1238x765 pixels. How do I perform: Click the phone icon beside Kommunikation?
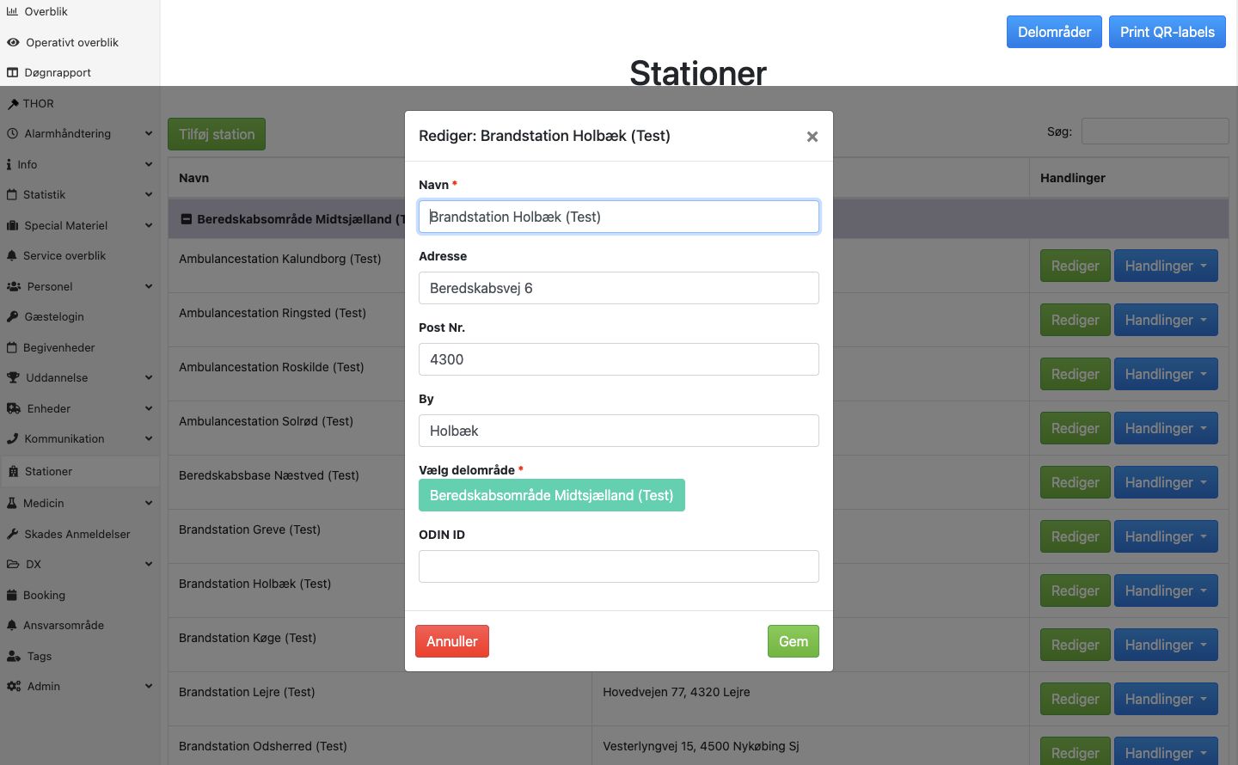[12, 439]
